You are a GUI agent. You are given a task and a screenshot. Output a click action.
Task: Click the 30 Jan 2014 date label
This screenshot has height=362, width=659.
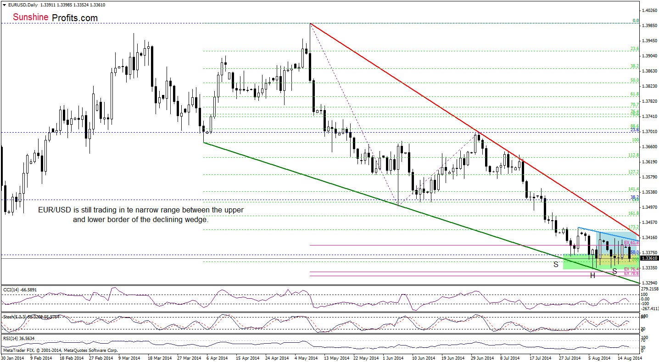coord(13,358)
